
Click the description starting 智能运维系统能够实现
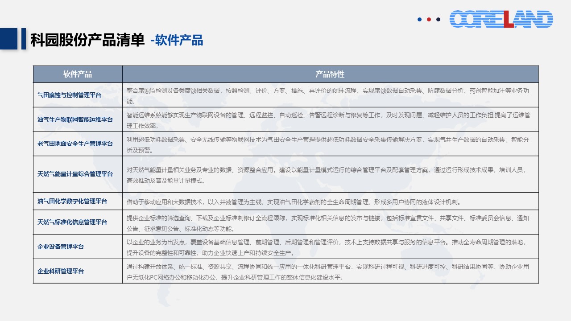(330, 119)
